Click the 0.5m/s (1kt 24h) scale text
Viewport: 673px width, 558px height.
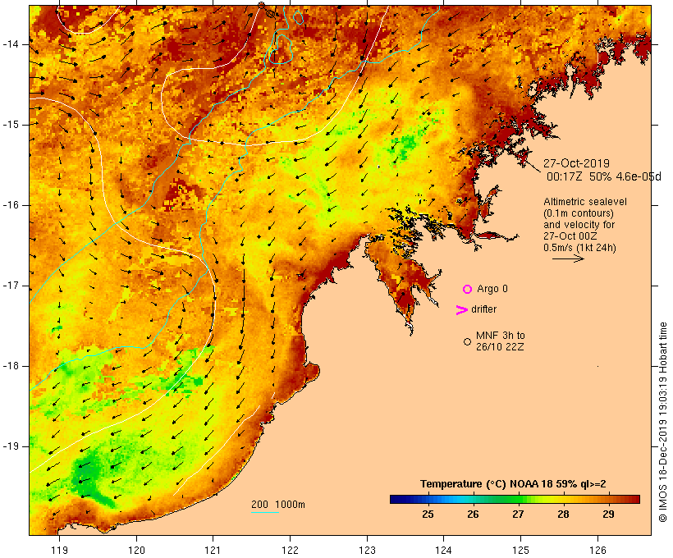pyautogui.click(x=579, y=248)
